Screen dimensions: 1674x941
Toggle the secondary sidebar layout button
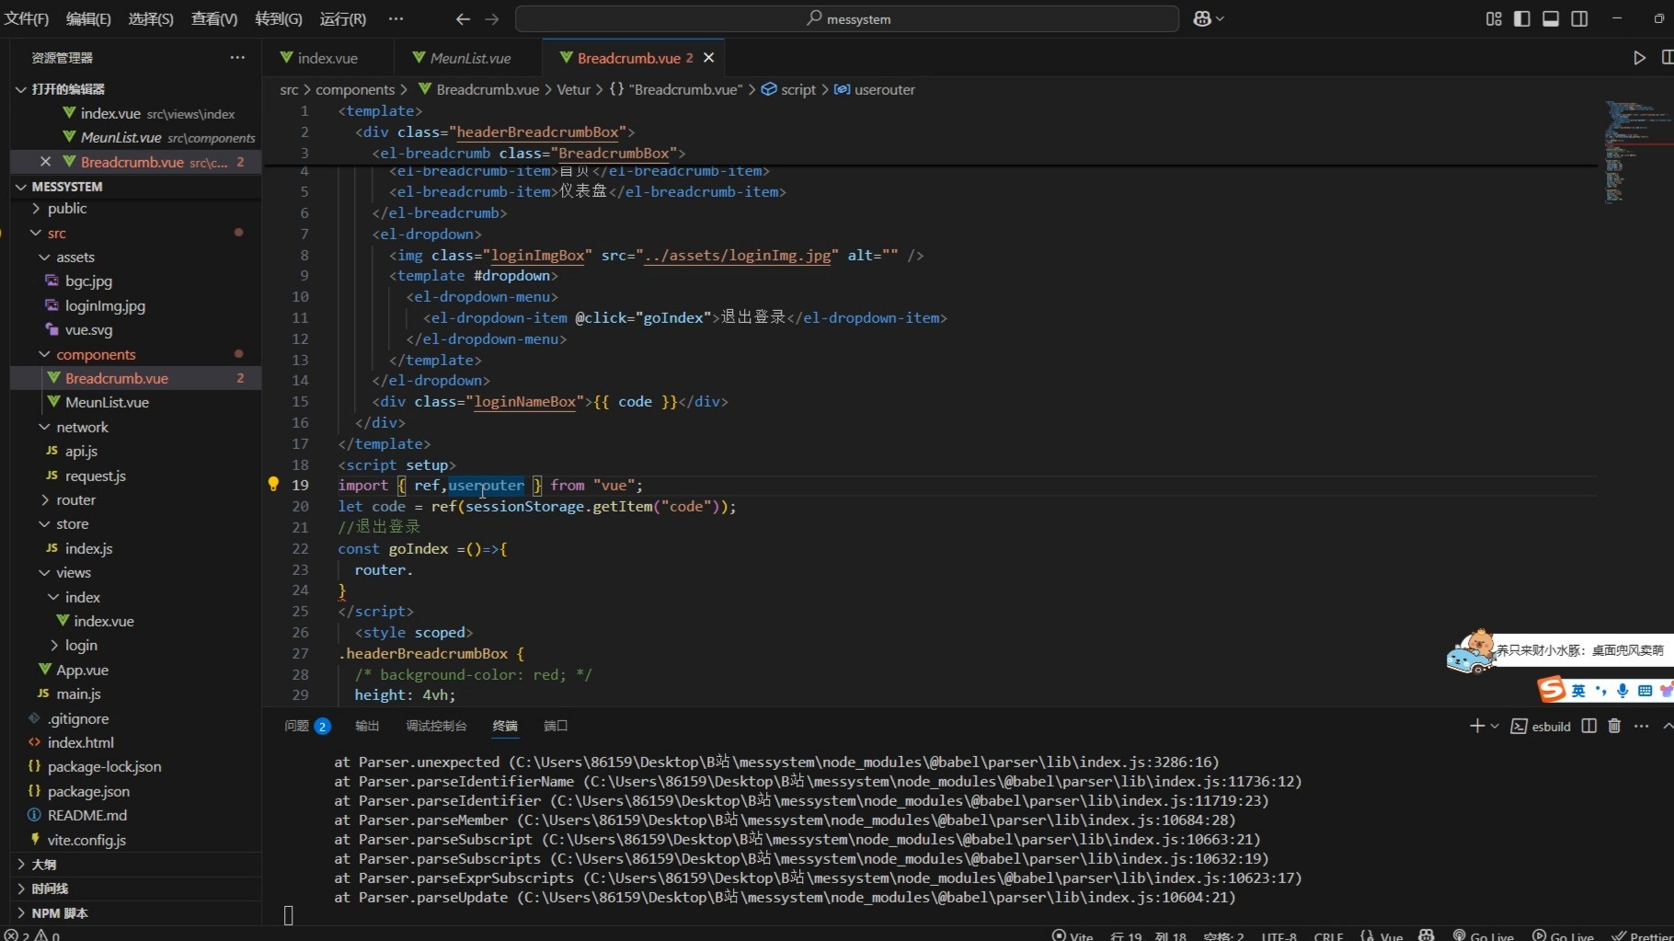point(1579,18)
